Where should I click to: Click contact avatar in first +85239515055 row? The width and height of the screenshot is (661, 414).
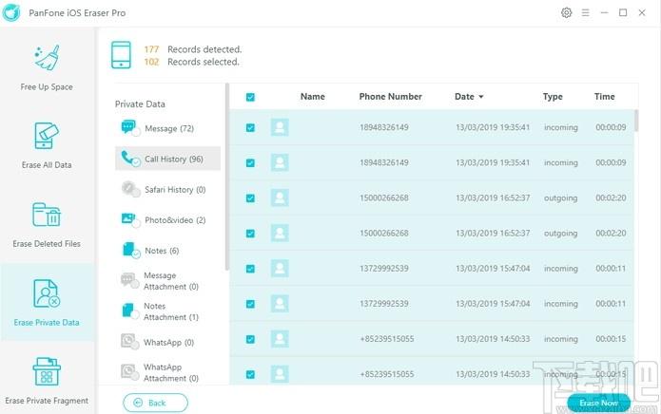[x=280, y=339]
